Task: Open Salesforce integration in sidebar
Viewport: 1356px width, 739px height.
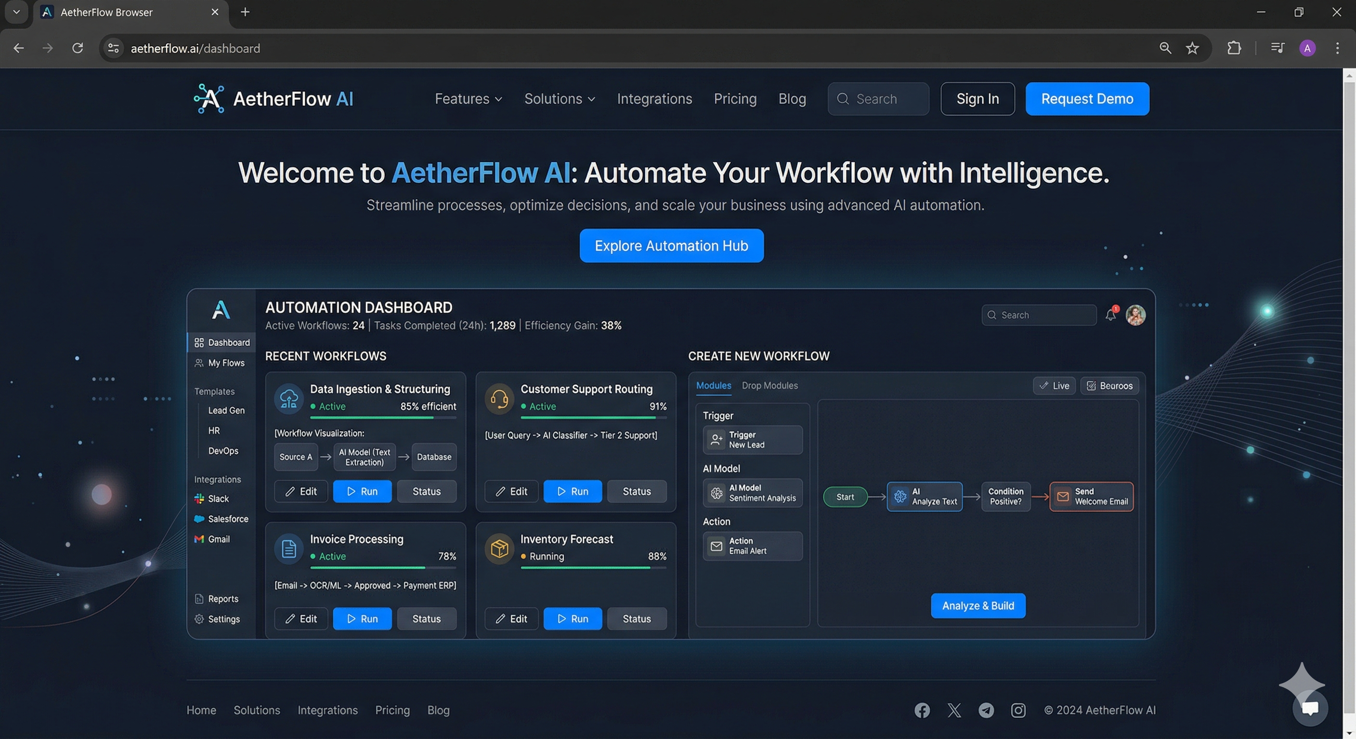Action: click(x=221, y=519)
